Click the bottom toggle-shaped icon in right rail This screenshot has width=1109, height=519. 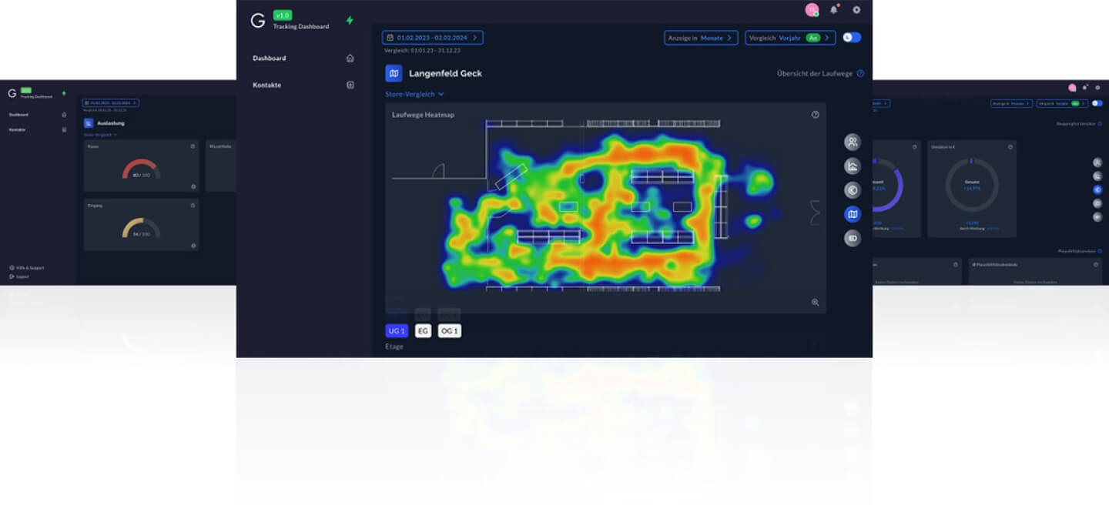click(x=852, y=238)
